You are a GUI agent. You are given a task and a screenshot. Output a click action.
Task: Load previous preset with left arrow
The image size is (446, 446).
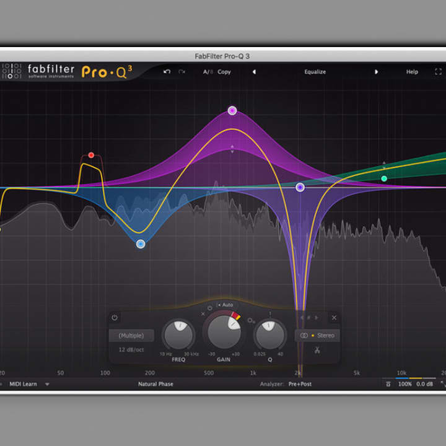(255, 72)
